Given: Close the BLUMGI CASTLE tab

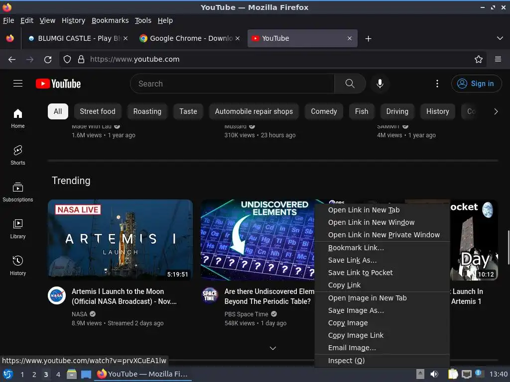Looking at the screenshot, I should (126, 38).
